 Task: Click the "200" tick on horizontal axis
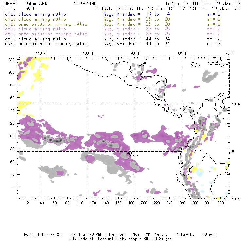pos(144,203)
